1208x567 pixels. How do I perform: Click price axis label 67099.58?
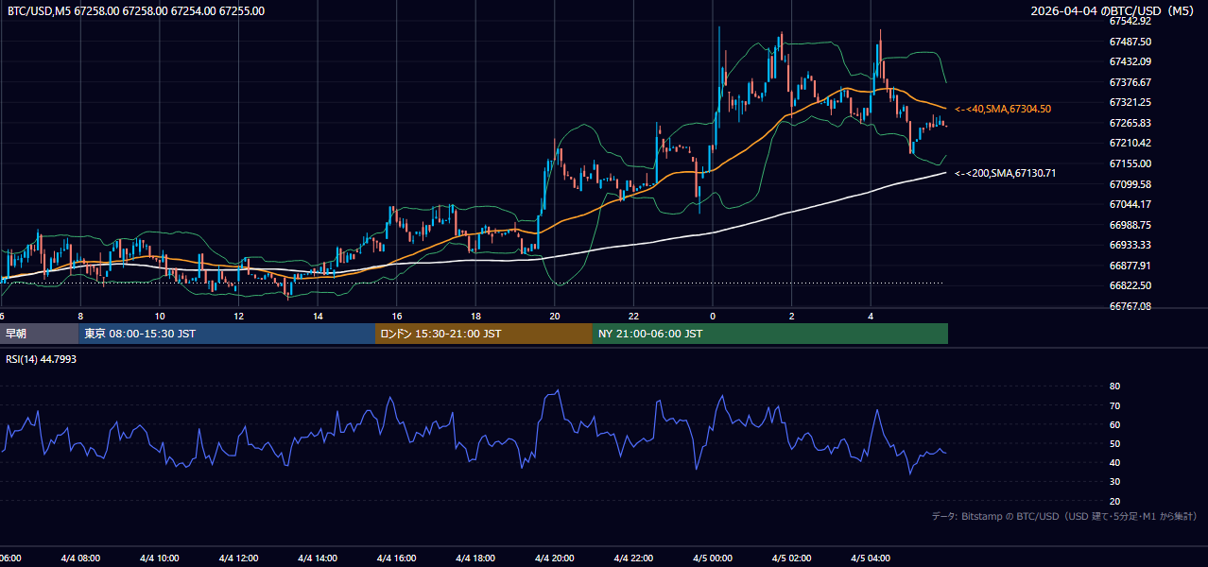[1130, 183]
